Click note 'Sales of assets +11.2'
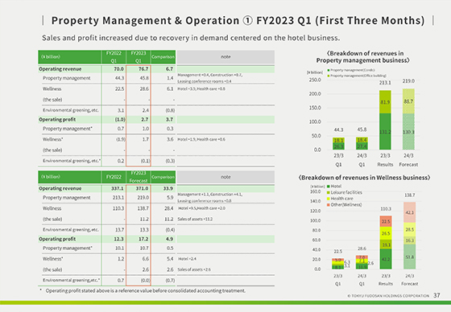The image size is (451, 312). point(195,219)
